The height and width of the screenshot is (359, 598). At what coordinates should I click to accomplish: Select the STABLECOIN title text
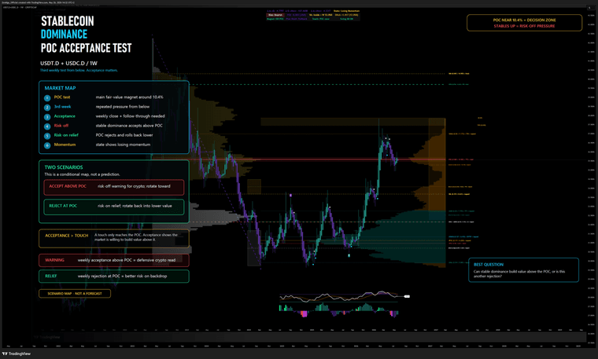click(x=68, y=21)
